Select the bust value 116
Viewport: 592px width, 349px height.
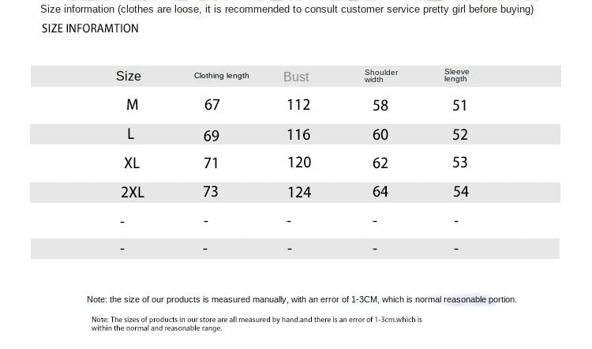tap(298, 134)
